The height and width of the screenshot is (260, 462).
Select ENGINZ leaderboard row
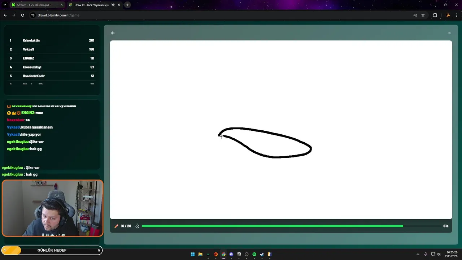(52, 58)
